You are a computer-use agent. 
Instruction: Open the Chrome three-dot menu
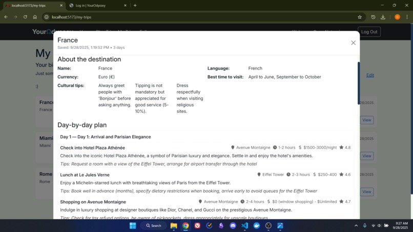pos(407,17)
